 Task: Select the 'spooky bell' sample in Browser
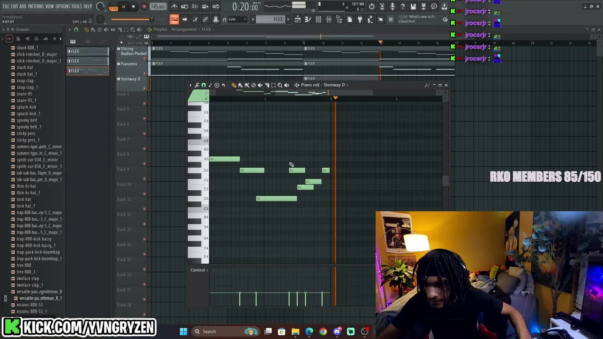coord(27,120)
